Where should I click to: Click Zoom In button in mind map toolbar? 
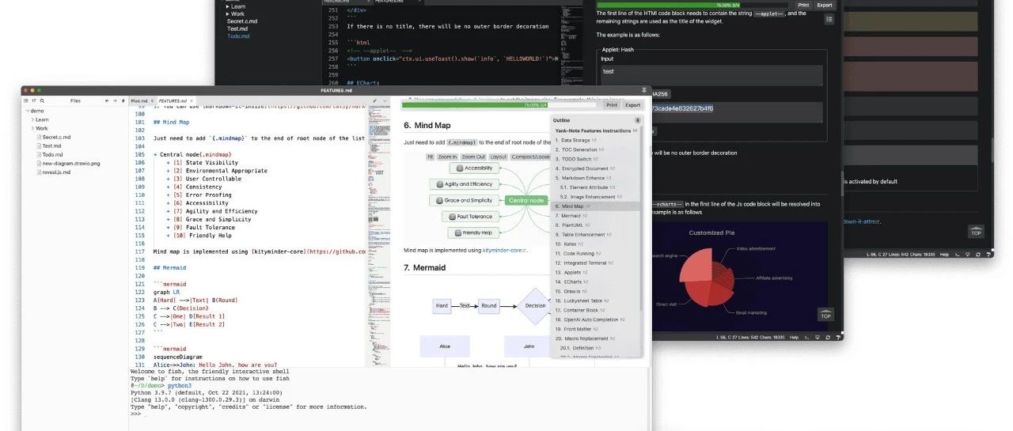pyautogui.click(x=448, y=157)
